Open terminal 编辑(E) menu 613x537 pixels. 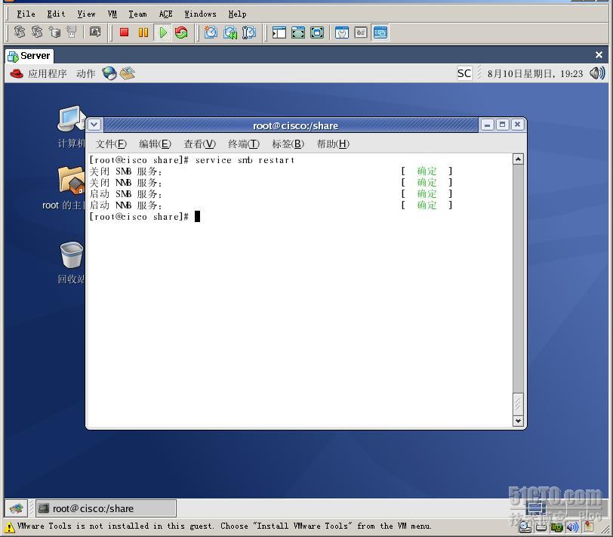coord(155,144)
